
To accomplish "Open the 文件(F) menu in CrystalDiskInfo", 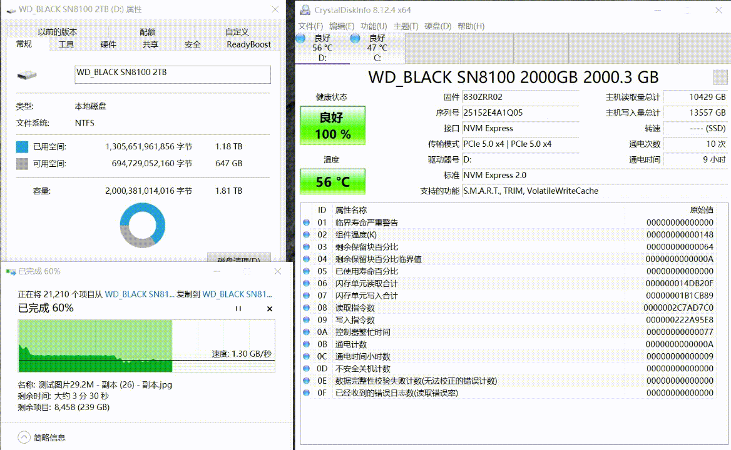I will pyautogui.click(x=310, y=26).
